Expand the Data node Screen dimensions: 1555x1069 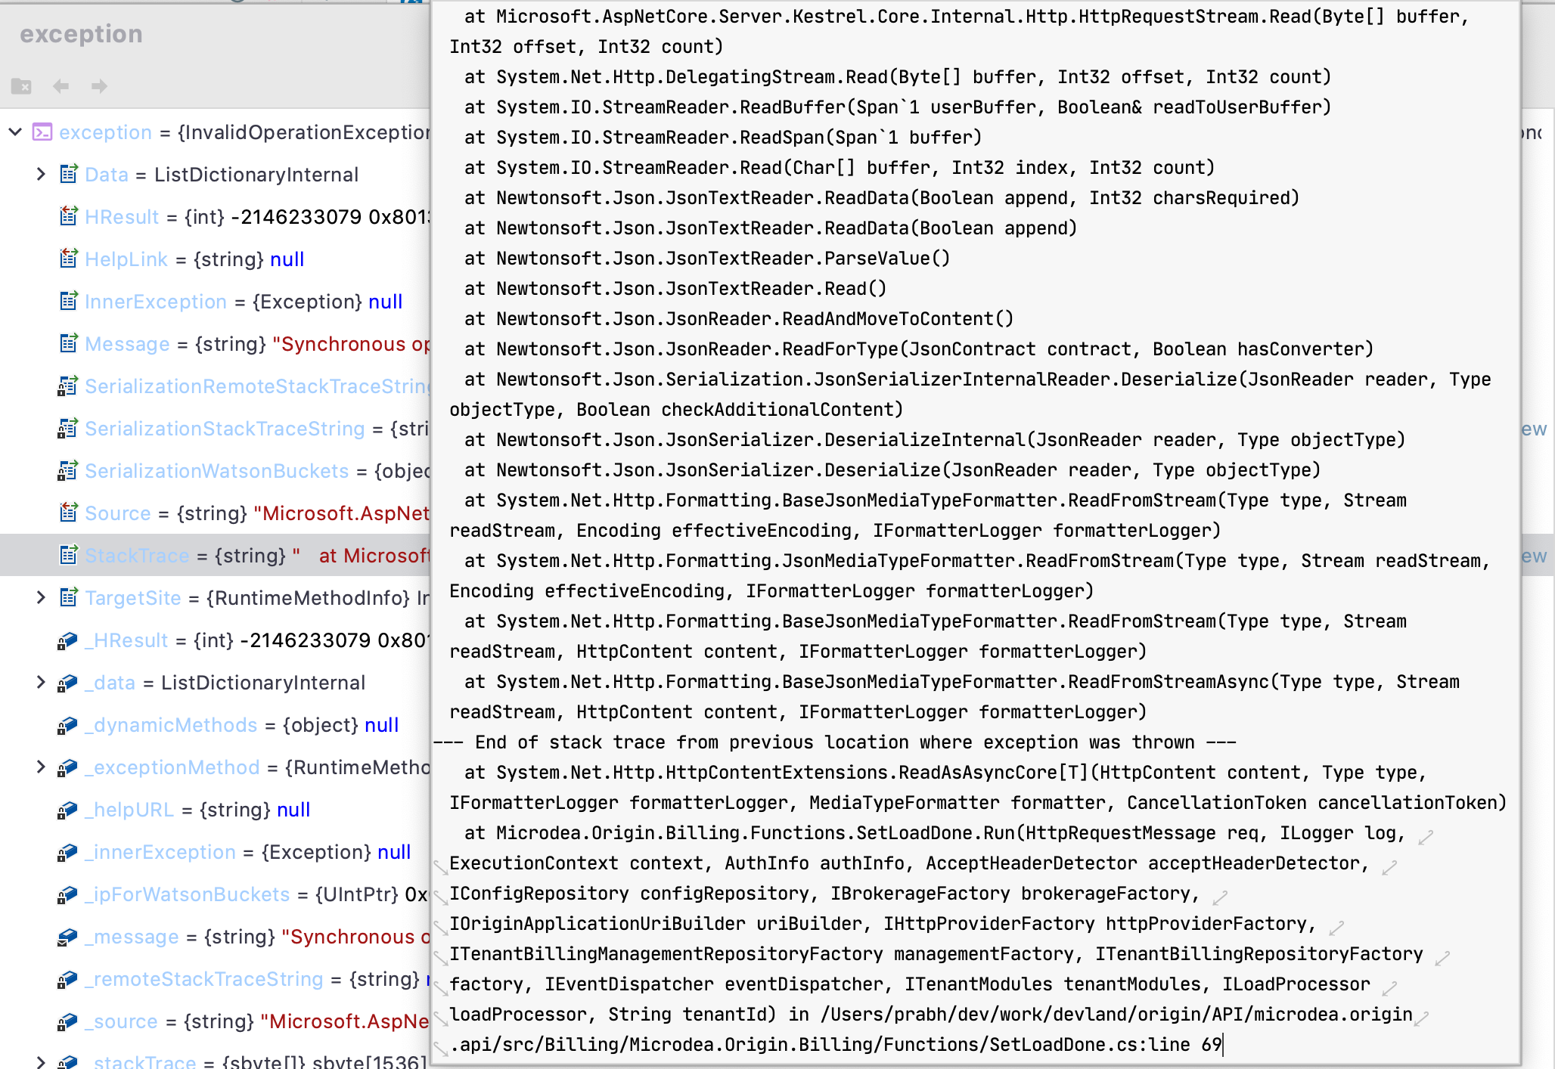click(x=40, y=174)
